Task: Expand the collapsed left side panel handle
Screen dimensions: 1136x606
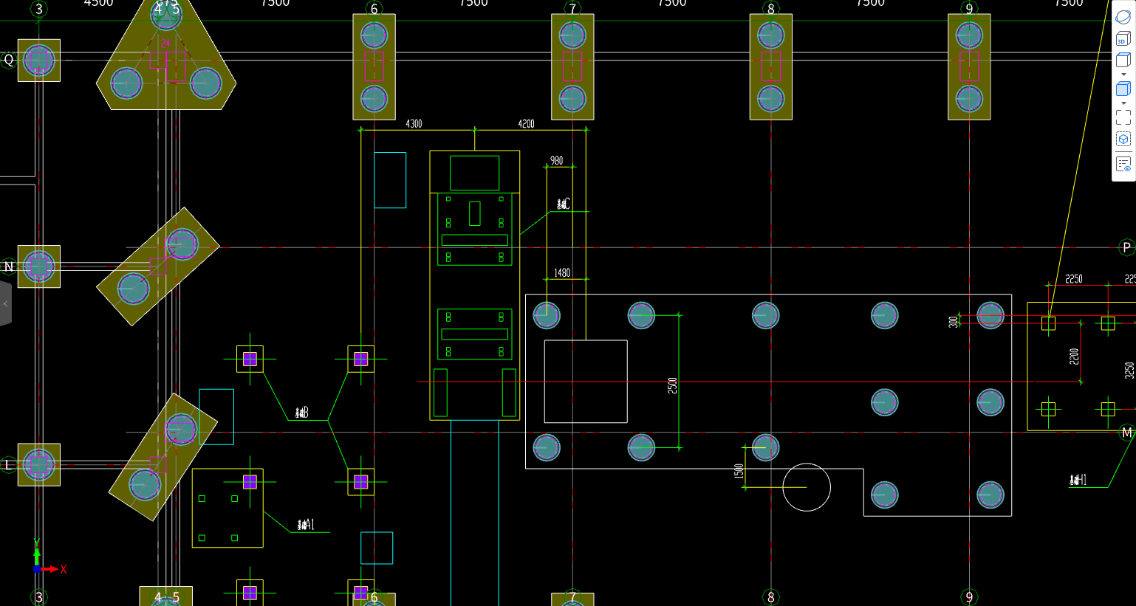Action: (5, 303)
